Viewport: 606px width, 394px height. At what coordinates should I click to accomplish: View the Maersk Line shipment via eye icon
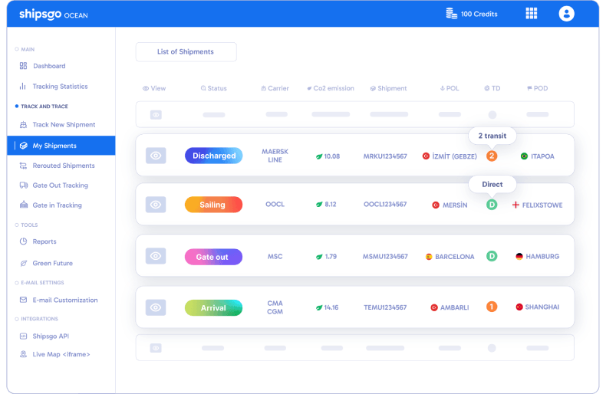pos(156,156)
